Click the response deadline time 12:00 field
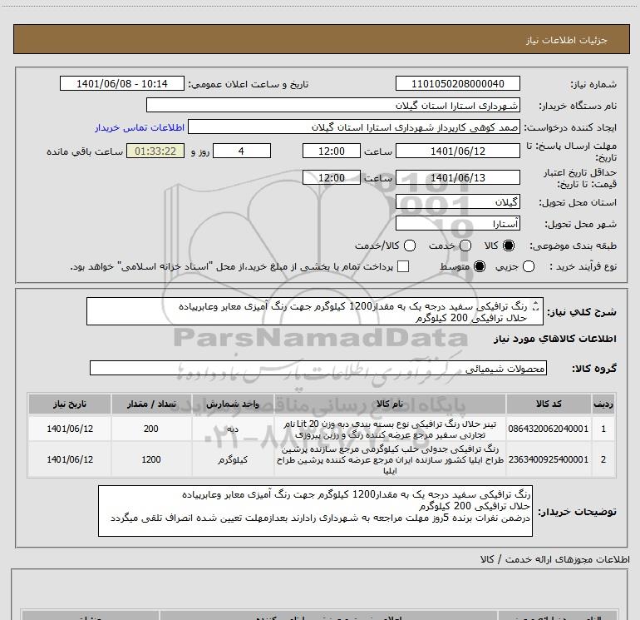The image size is (640, 620). (332, 151)
